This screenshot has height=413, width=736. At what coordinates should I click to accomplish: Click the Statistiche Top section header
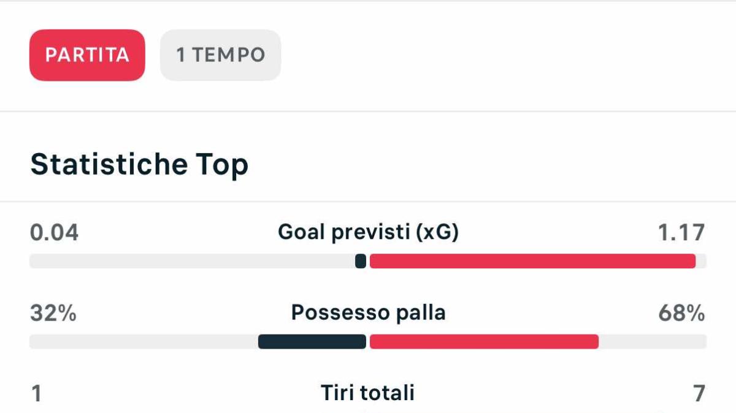139,164
